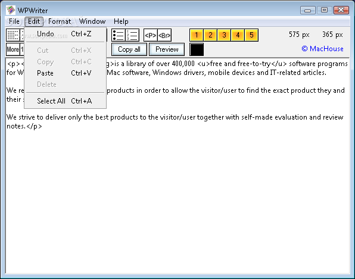Insert line break with <Br> button
The height and width of the screenshot is (279, 355).
(164, 35)
